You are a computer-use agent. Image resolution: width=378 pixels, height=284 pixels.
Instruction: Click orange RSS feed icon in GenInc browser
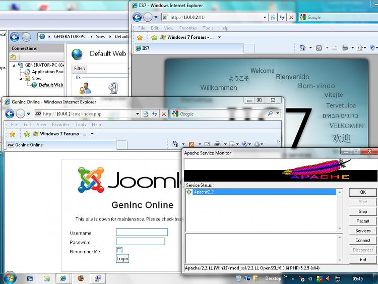click(192, 144)
